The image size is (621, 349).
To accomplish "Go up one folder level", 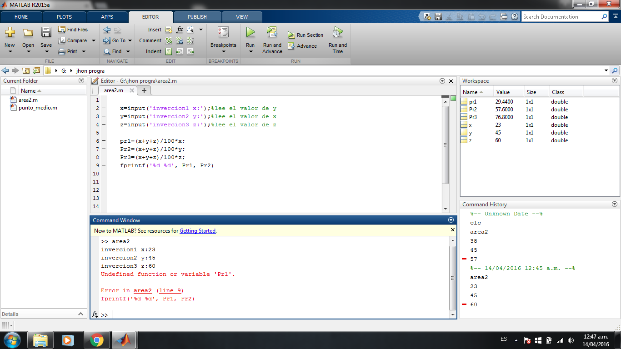I will pos(26,70).
